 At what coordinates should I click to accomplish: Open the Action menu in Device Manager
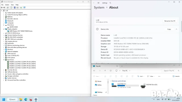point(7,5)
